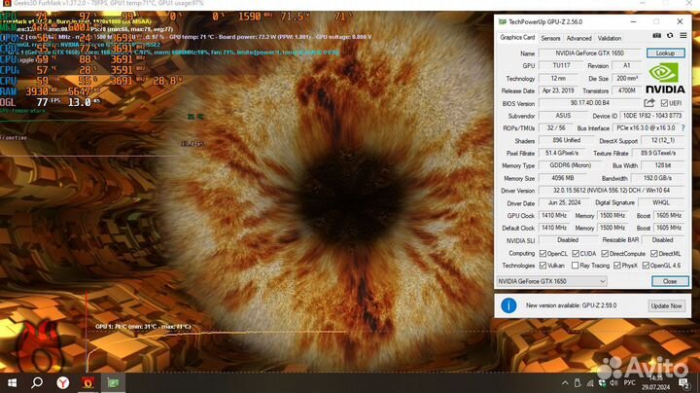Image resolution: width=700 pixels, height=393 pixels.
Task: Click the taskbar search magnifier
Action: [37, 382]
